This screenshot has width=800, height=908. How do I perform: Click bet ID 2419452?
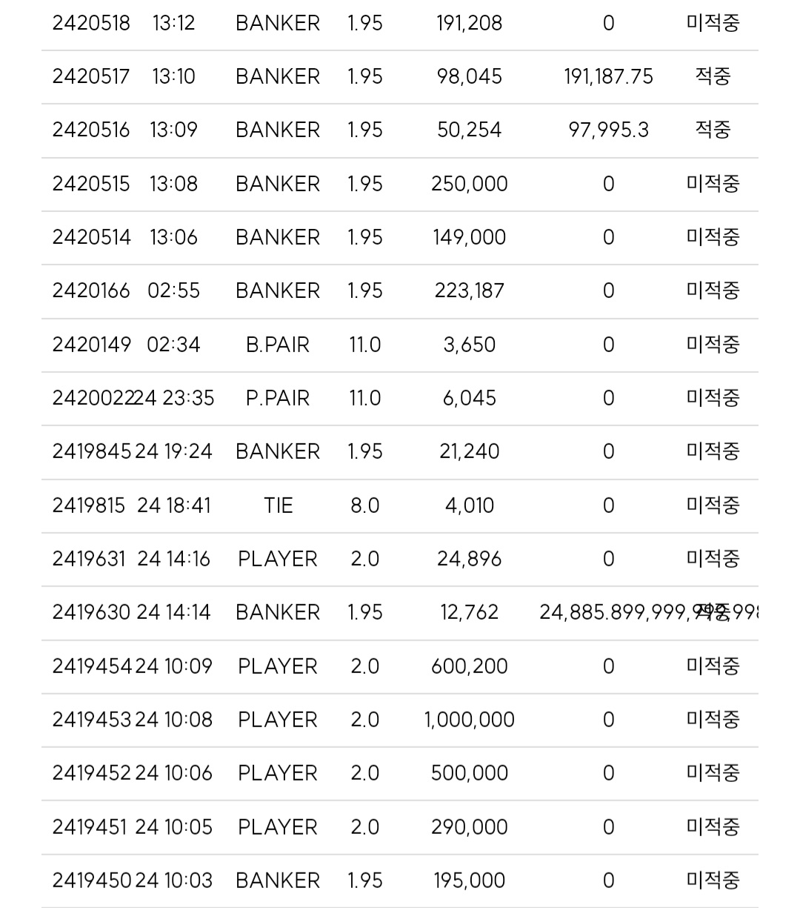pos(91,773)
